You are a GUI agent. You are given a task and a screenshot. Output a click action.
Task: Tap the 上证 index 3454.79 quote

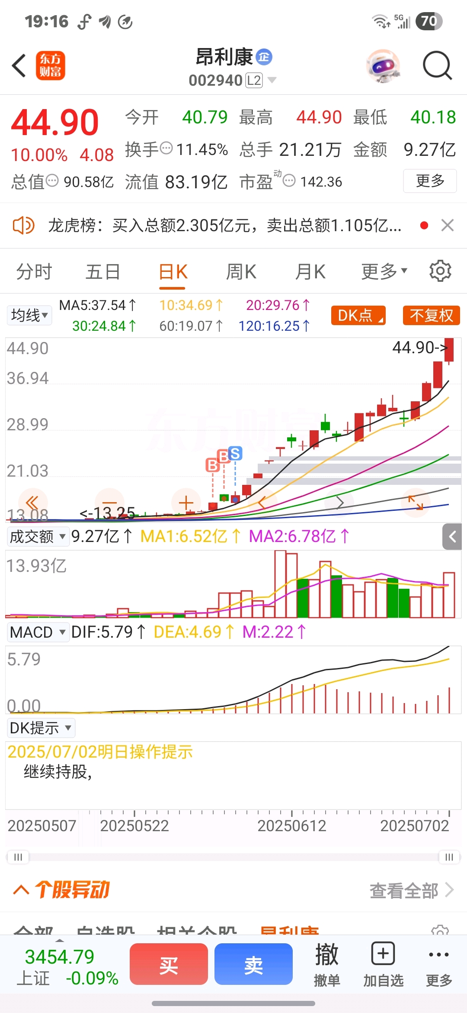click(x=67, y=967)
